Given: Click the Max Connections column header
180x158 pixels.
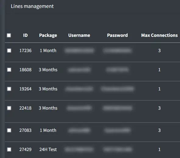Looking at the screenshot, I should coord(159,35).
